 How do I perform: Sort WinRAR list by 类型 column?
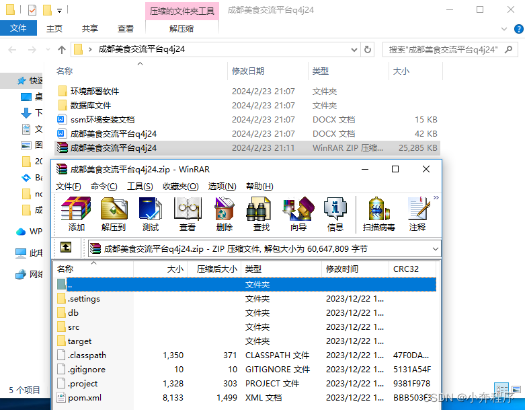coord(282,269)
